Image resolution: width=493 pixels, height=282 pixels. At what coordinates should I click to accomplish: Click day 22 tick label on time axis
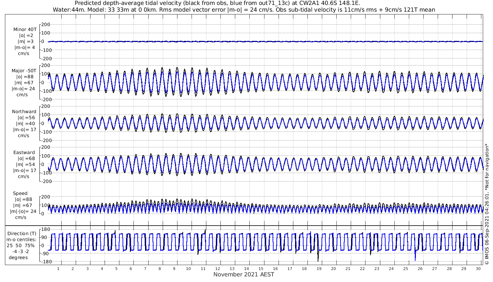pos(362,269)
